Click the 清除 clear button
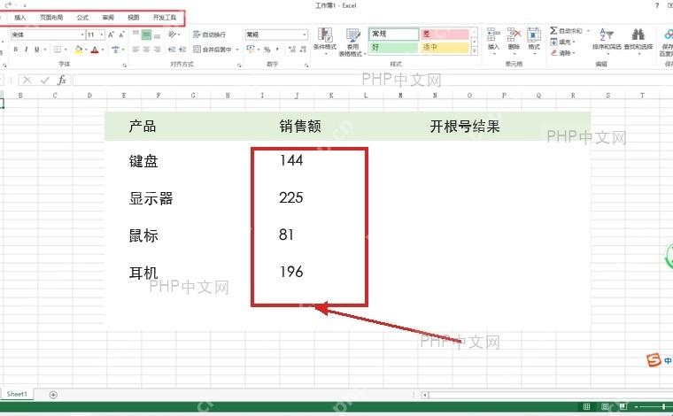Image resolution: width=673 pixels, height=416 pixels. (562, 53)
